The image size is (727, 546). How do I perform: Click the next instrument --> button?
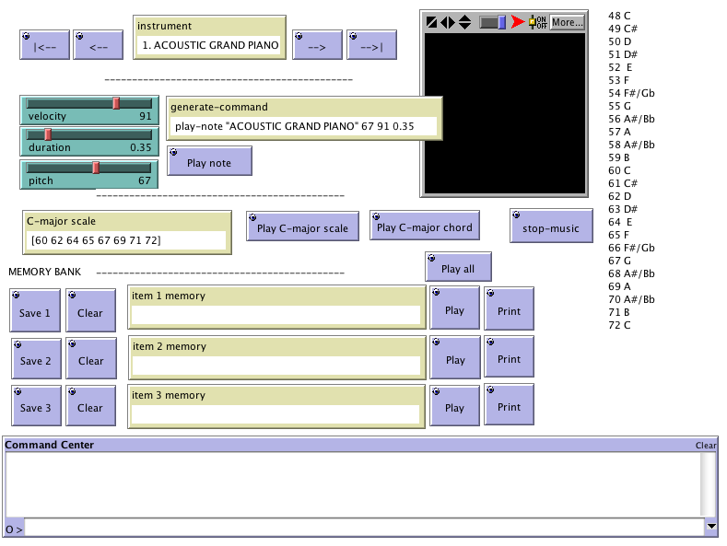317,44
